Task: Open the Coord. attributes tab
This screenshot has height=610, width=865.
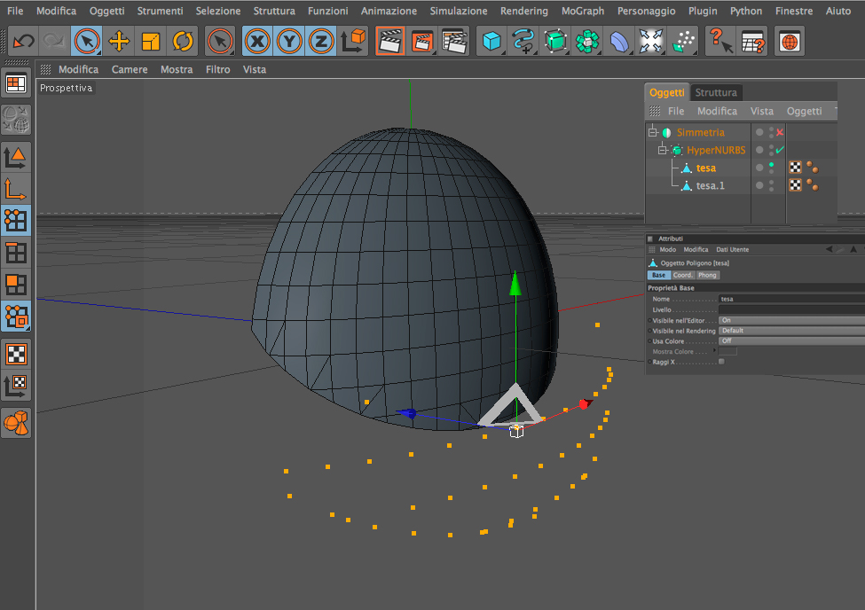Action: [682, 275]
